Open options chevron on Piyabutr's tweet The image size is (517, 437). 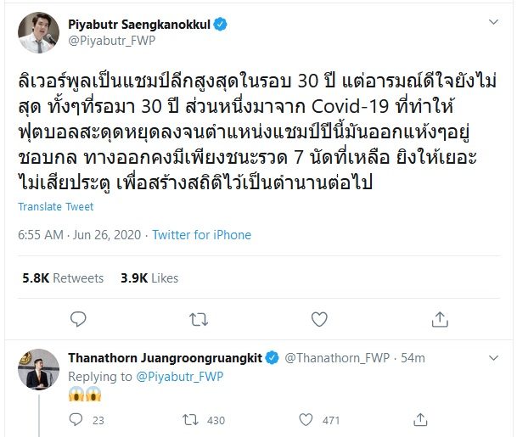coord(493,22)
